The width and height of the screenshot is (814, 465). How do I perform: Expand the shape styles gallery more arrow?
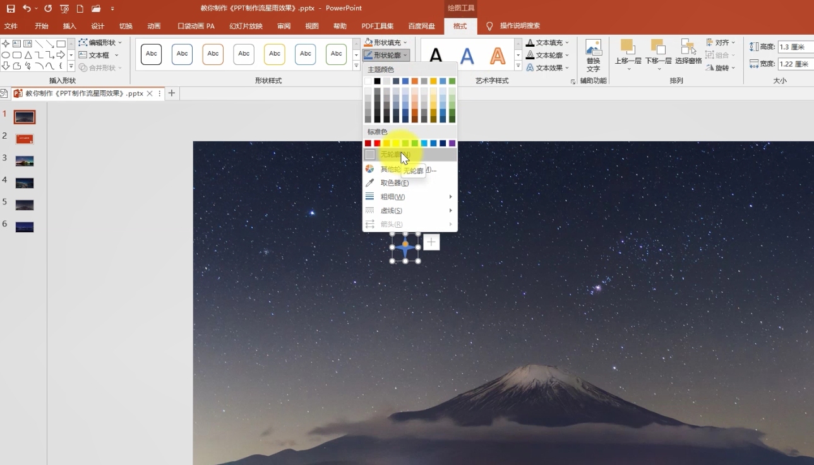pyautogui.click(x=356, y=66)
